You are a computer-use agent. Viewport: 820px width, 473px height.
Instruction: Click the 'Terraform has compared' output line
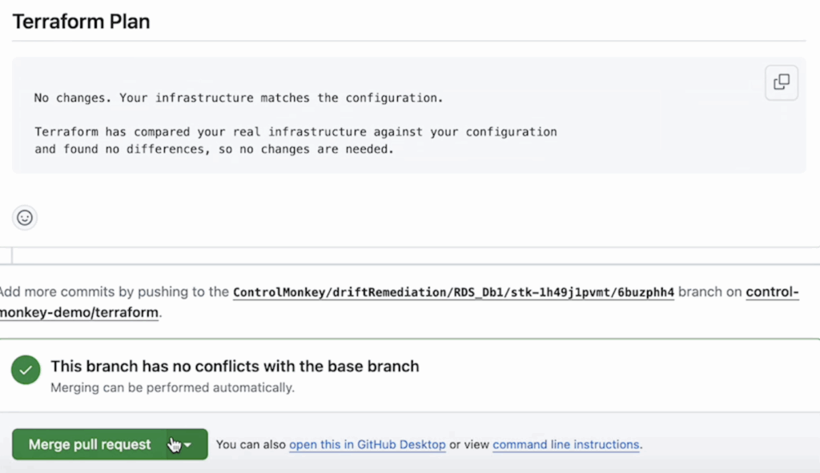tap(295, 131)
